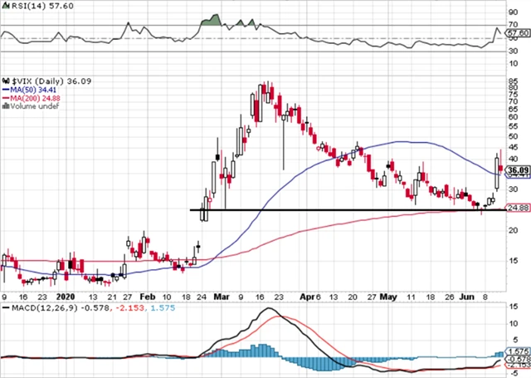Click the RSI(14) indicator label
This screenshot has width=531, height=378.
[23, 6]
